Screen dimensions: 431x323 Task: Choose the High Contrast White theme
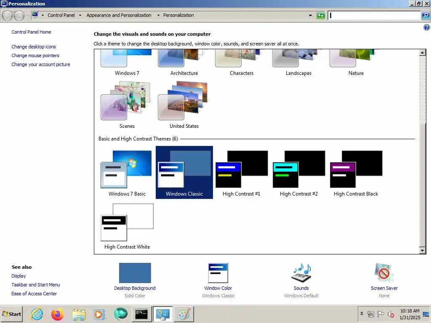(x=127, y=226)
